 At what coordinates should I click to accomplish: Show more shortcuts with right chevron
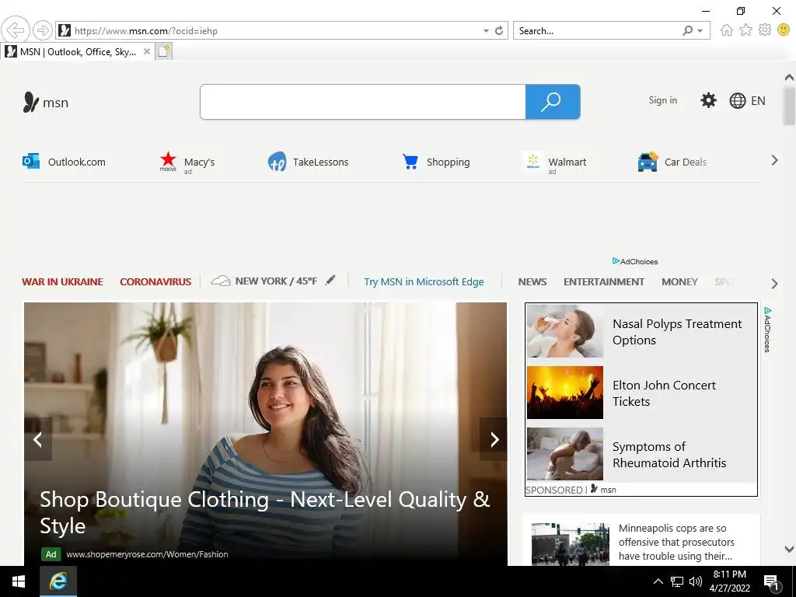[774, 160]
